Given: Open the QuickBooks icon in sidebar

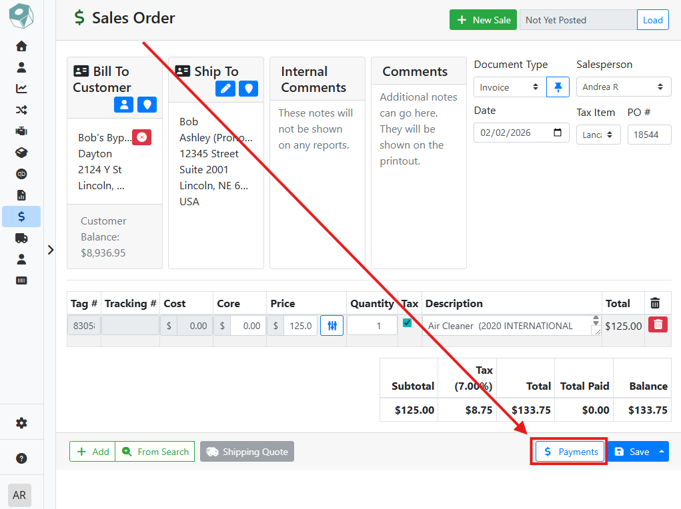Looking at the screenshot, I should (x=21, y=174).
